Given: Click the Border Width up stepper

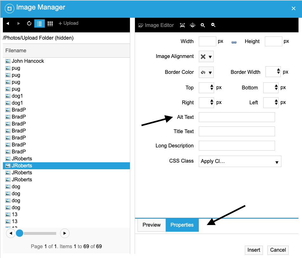Looking at the screenshot, I should 278,70.
